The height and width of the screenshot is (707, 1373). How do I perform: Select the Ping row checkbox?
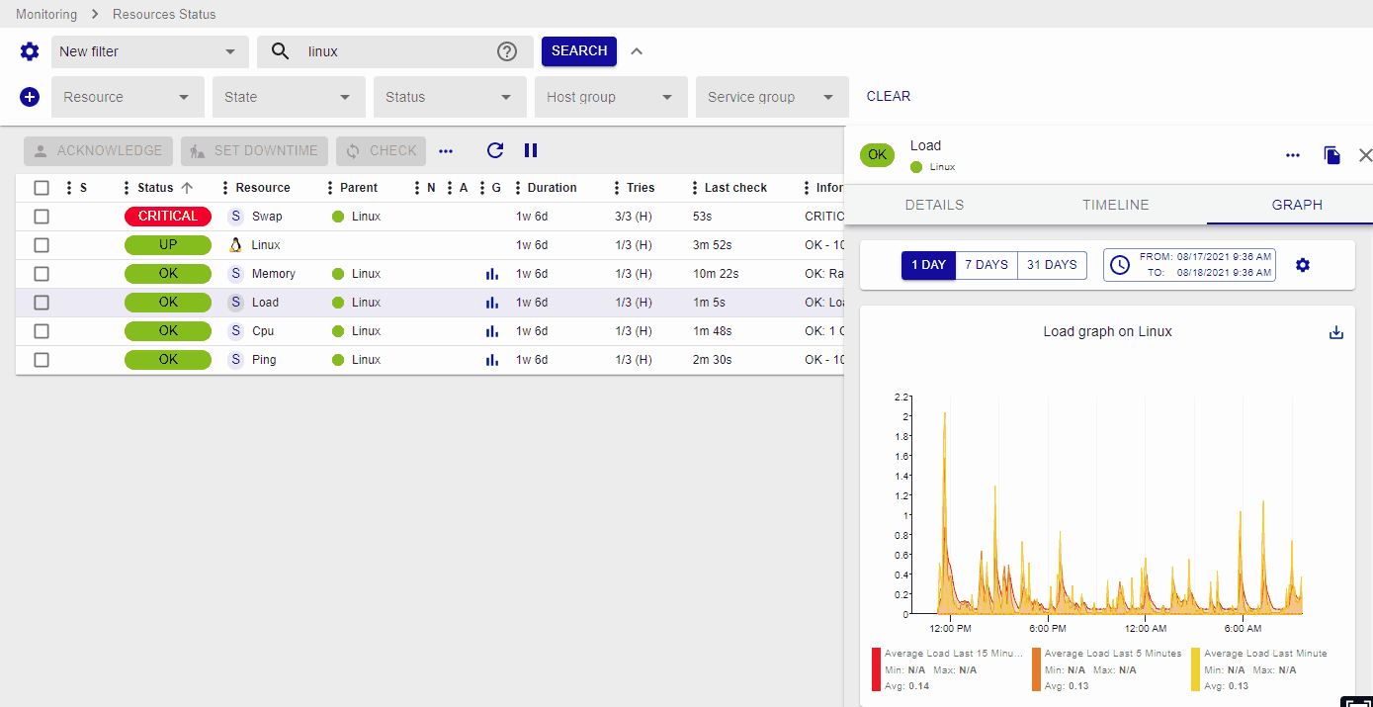coord(42,360)
